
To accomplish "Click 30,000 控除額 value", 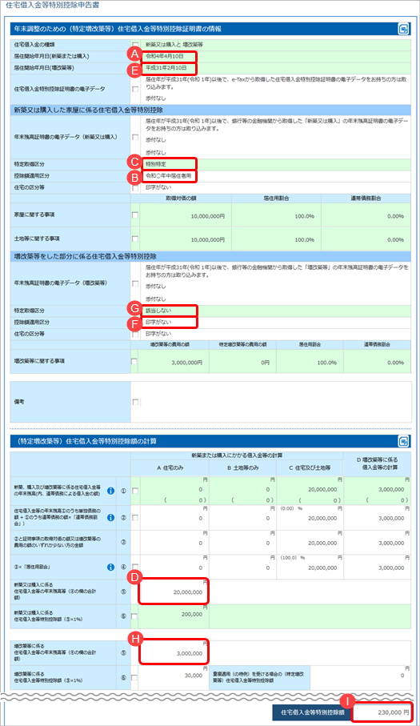I will pos(194,676).
